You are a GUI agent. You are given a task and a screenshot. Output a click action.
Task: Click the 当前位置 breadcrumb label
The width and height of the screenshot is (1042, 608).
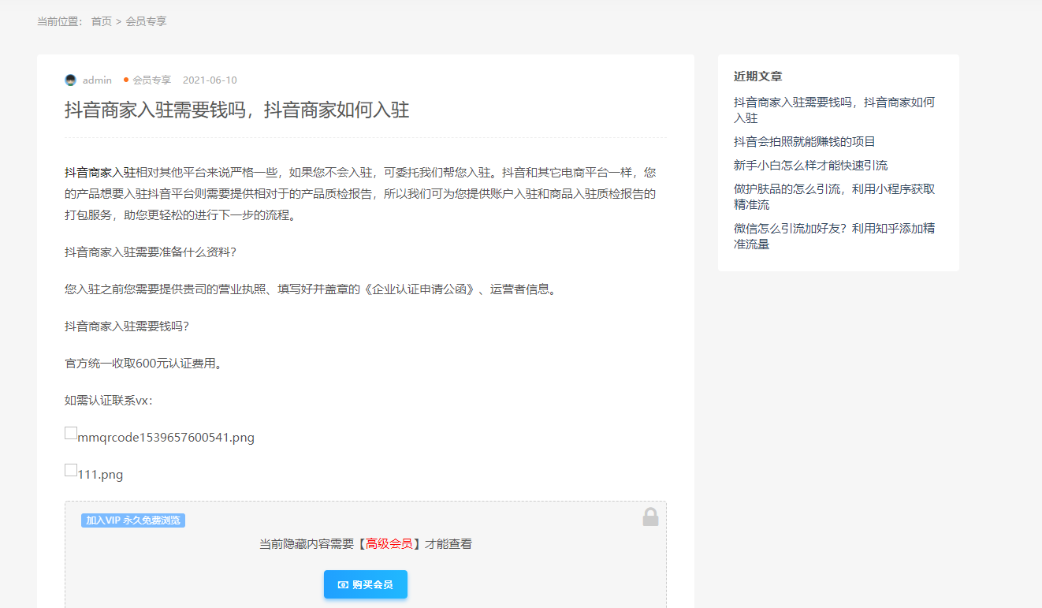point(59,21)
